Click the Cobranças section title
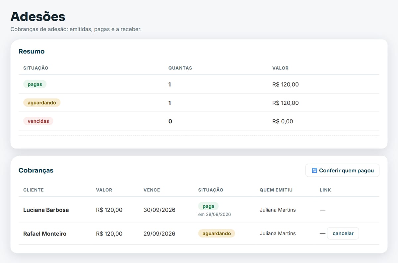The height and width of the screenshot is (263, 398). [36, 170]
